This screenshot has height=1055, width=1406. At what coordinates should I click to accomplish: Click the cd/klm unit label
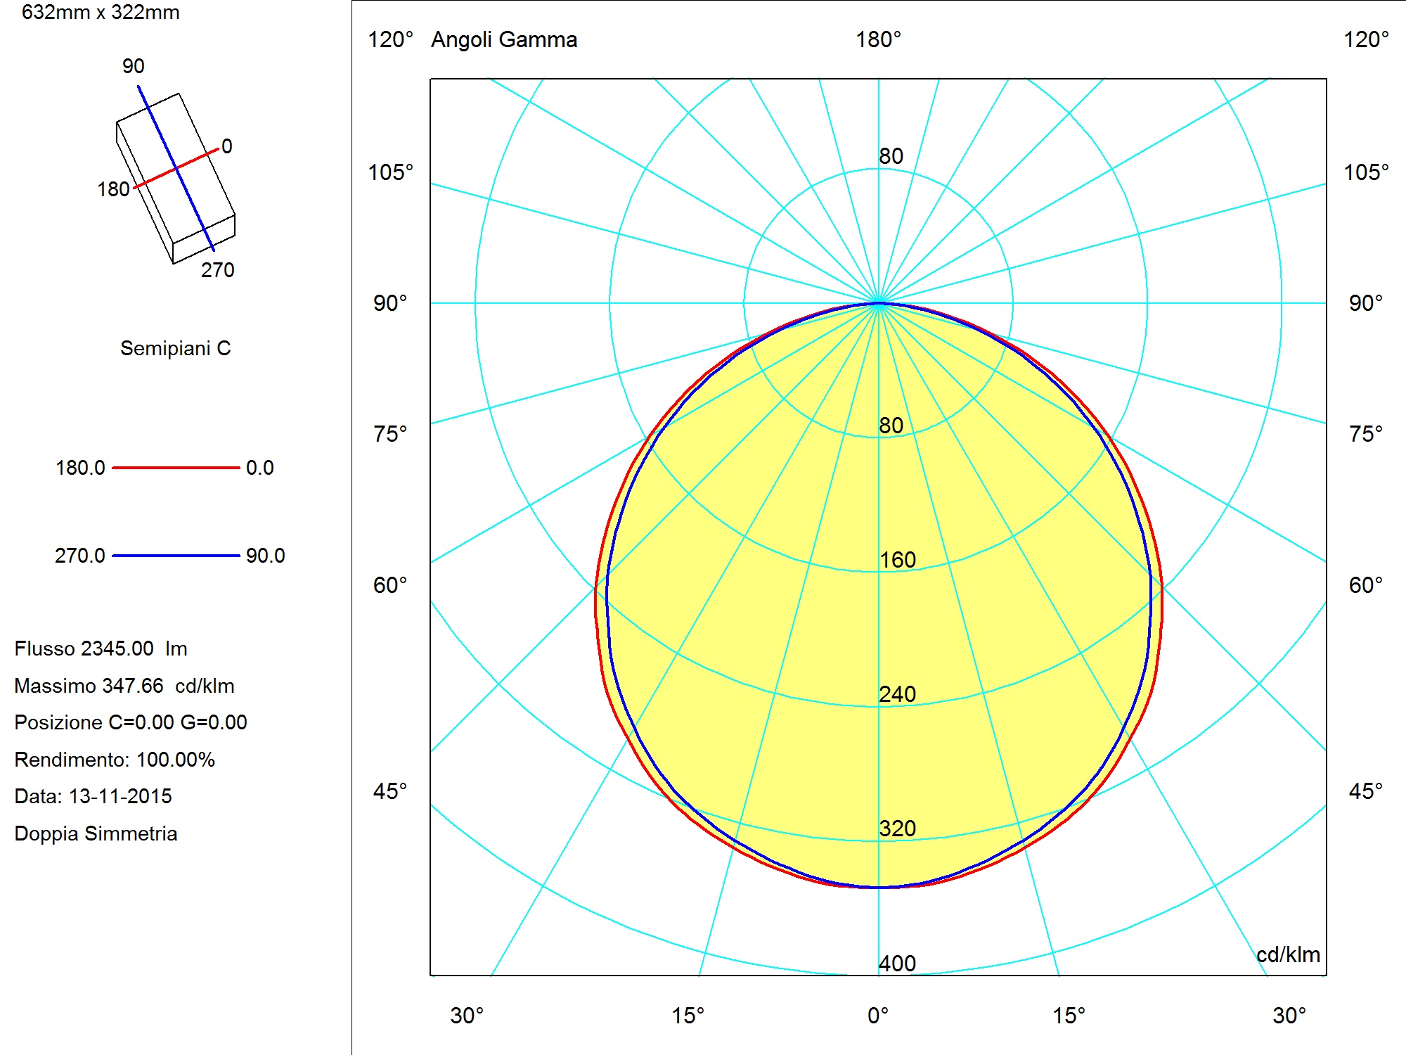[x=1288, y=954]
